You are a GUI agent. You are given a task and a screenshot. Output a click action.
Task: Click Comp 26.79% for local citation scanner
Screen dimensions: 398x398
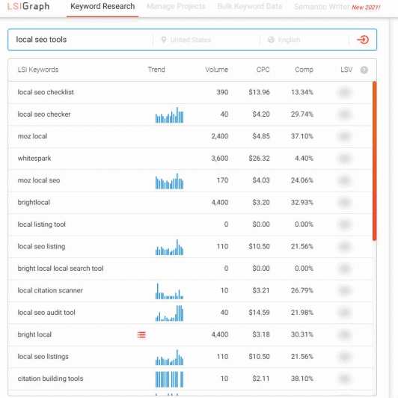click(302, 290)
